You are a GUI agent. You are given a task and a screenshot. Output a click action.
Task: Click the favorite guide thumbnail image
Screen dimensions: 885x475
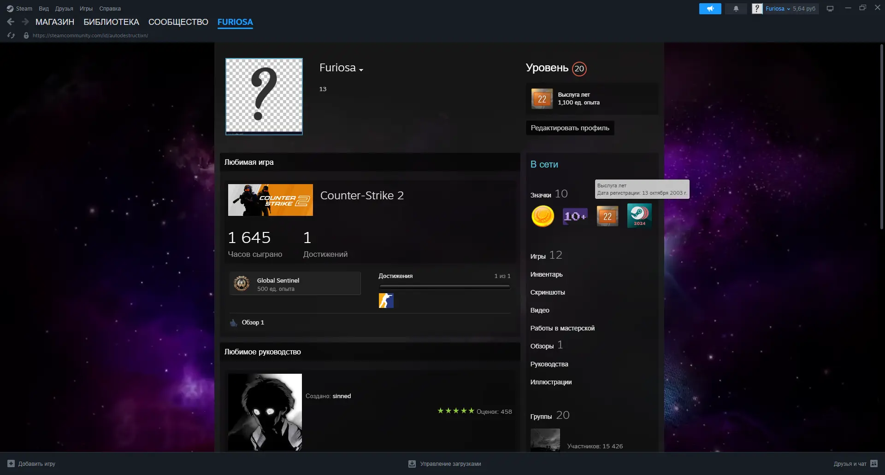265,412
